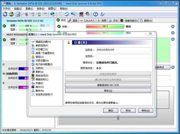Click E: free space magenta bar
This screenshot has width=180, height=134.
(23, 87)
